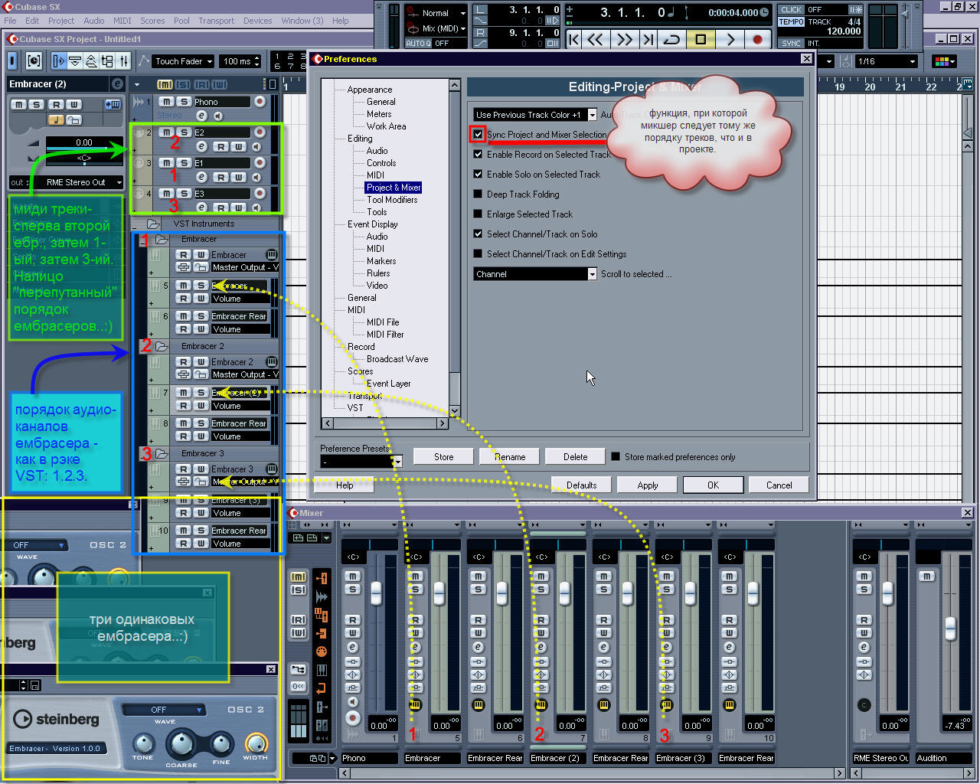Click the Fast Forward transport button
This screenshot has height=784, width=980.
(x=625, y=40)
